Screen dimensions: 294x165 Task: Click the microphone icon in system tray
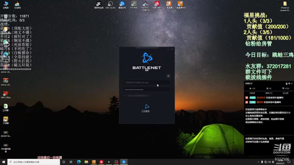[262, 162]
